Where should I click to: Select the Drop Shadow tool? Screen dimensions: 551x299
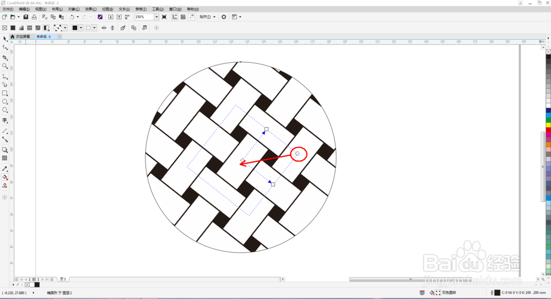click(4, 150)
